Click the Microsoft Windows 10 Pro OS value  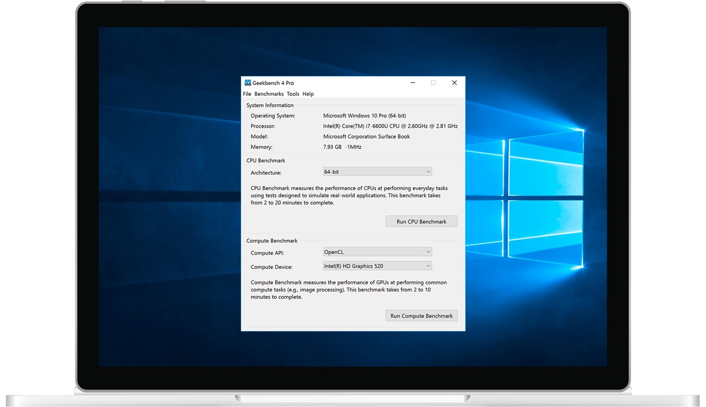click(x=364, y=115)
